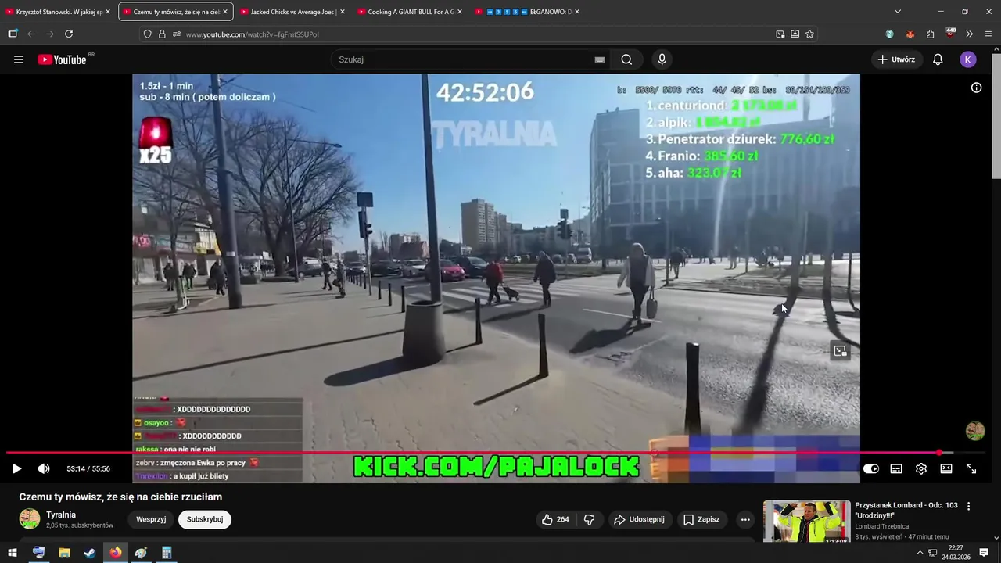Viewport: 1001px width, 563px height.
Task: Bookmark this page with the star
Action: (x=809, y=34)
